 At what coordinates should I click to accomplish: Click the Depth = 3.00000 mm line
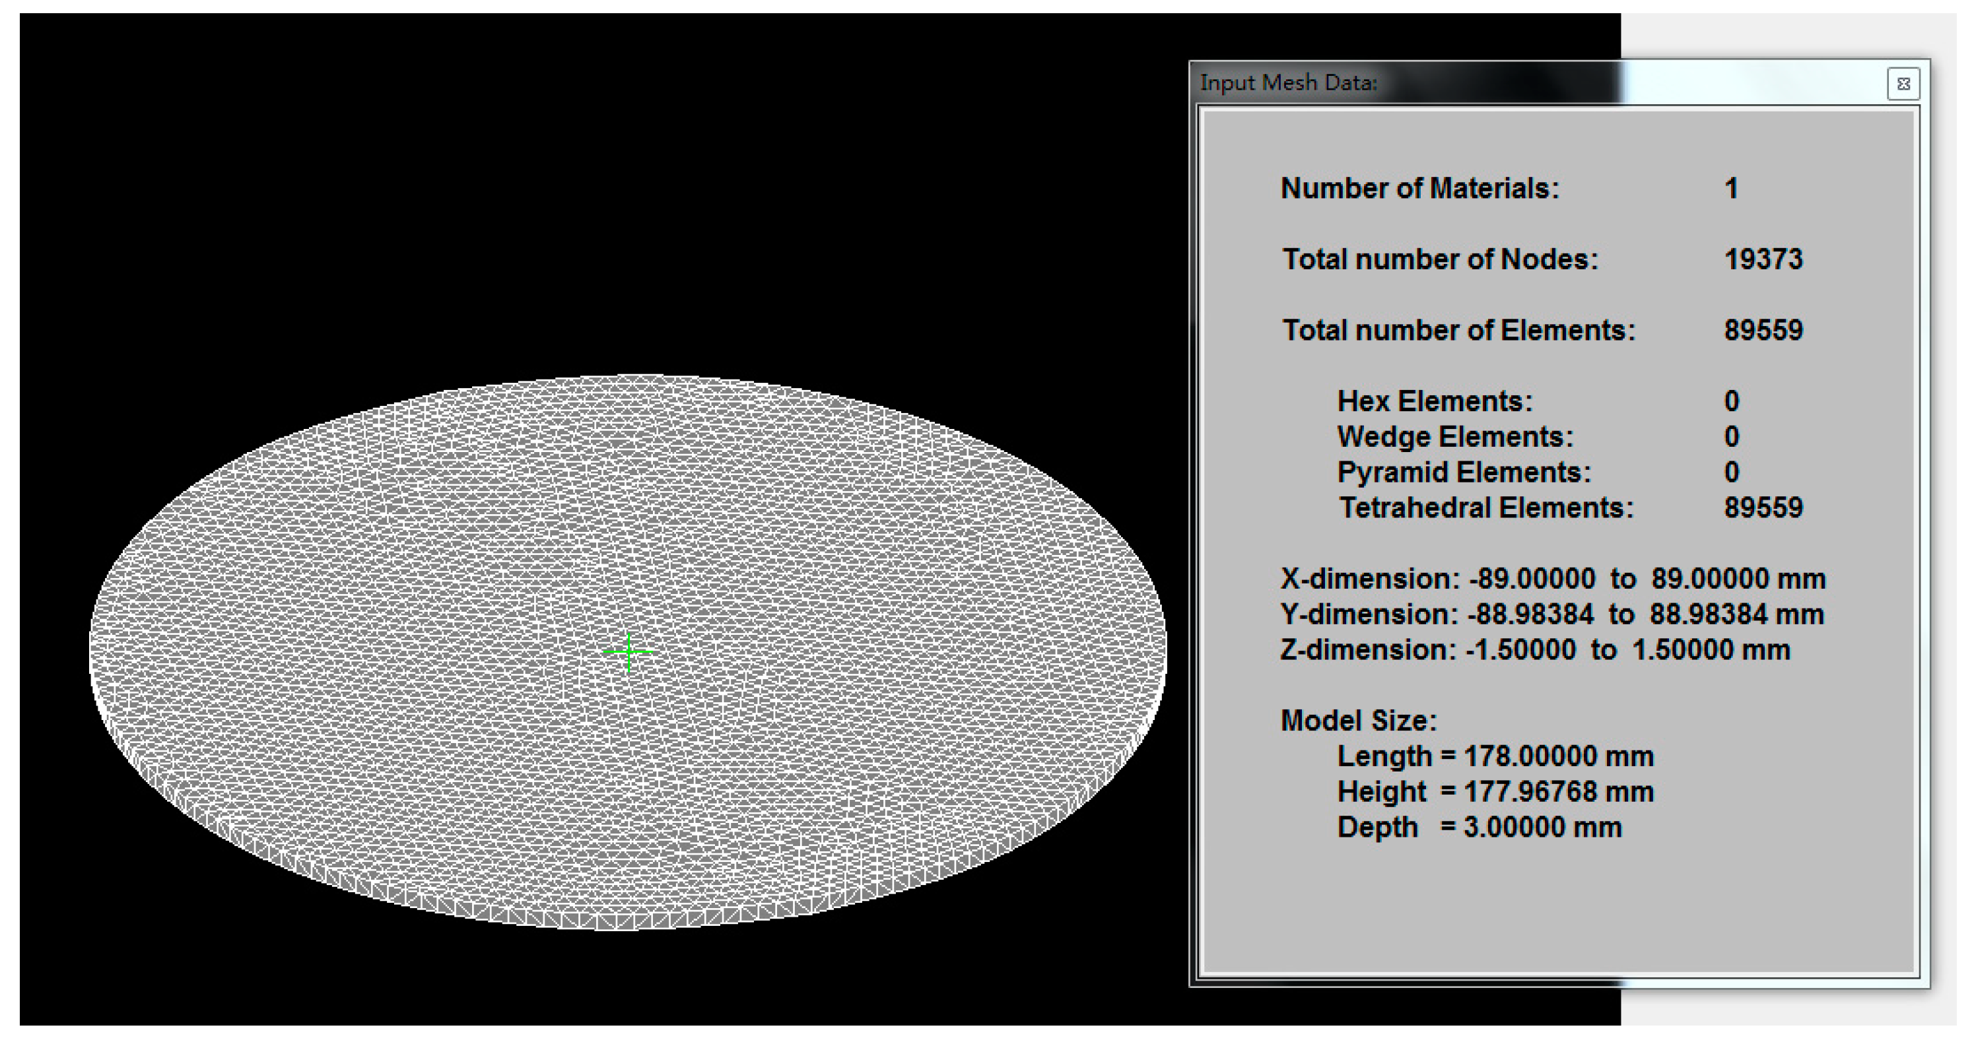tap(1479, 828)
